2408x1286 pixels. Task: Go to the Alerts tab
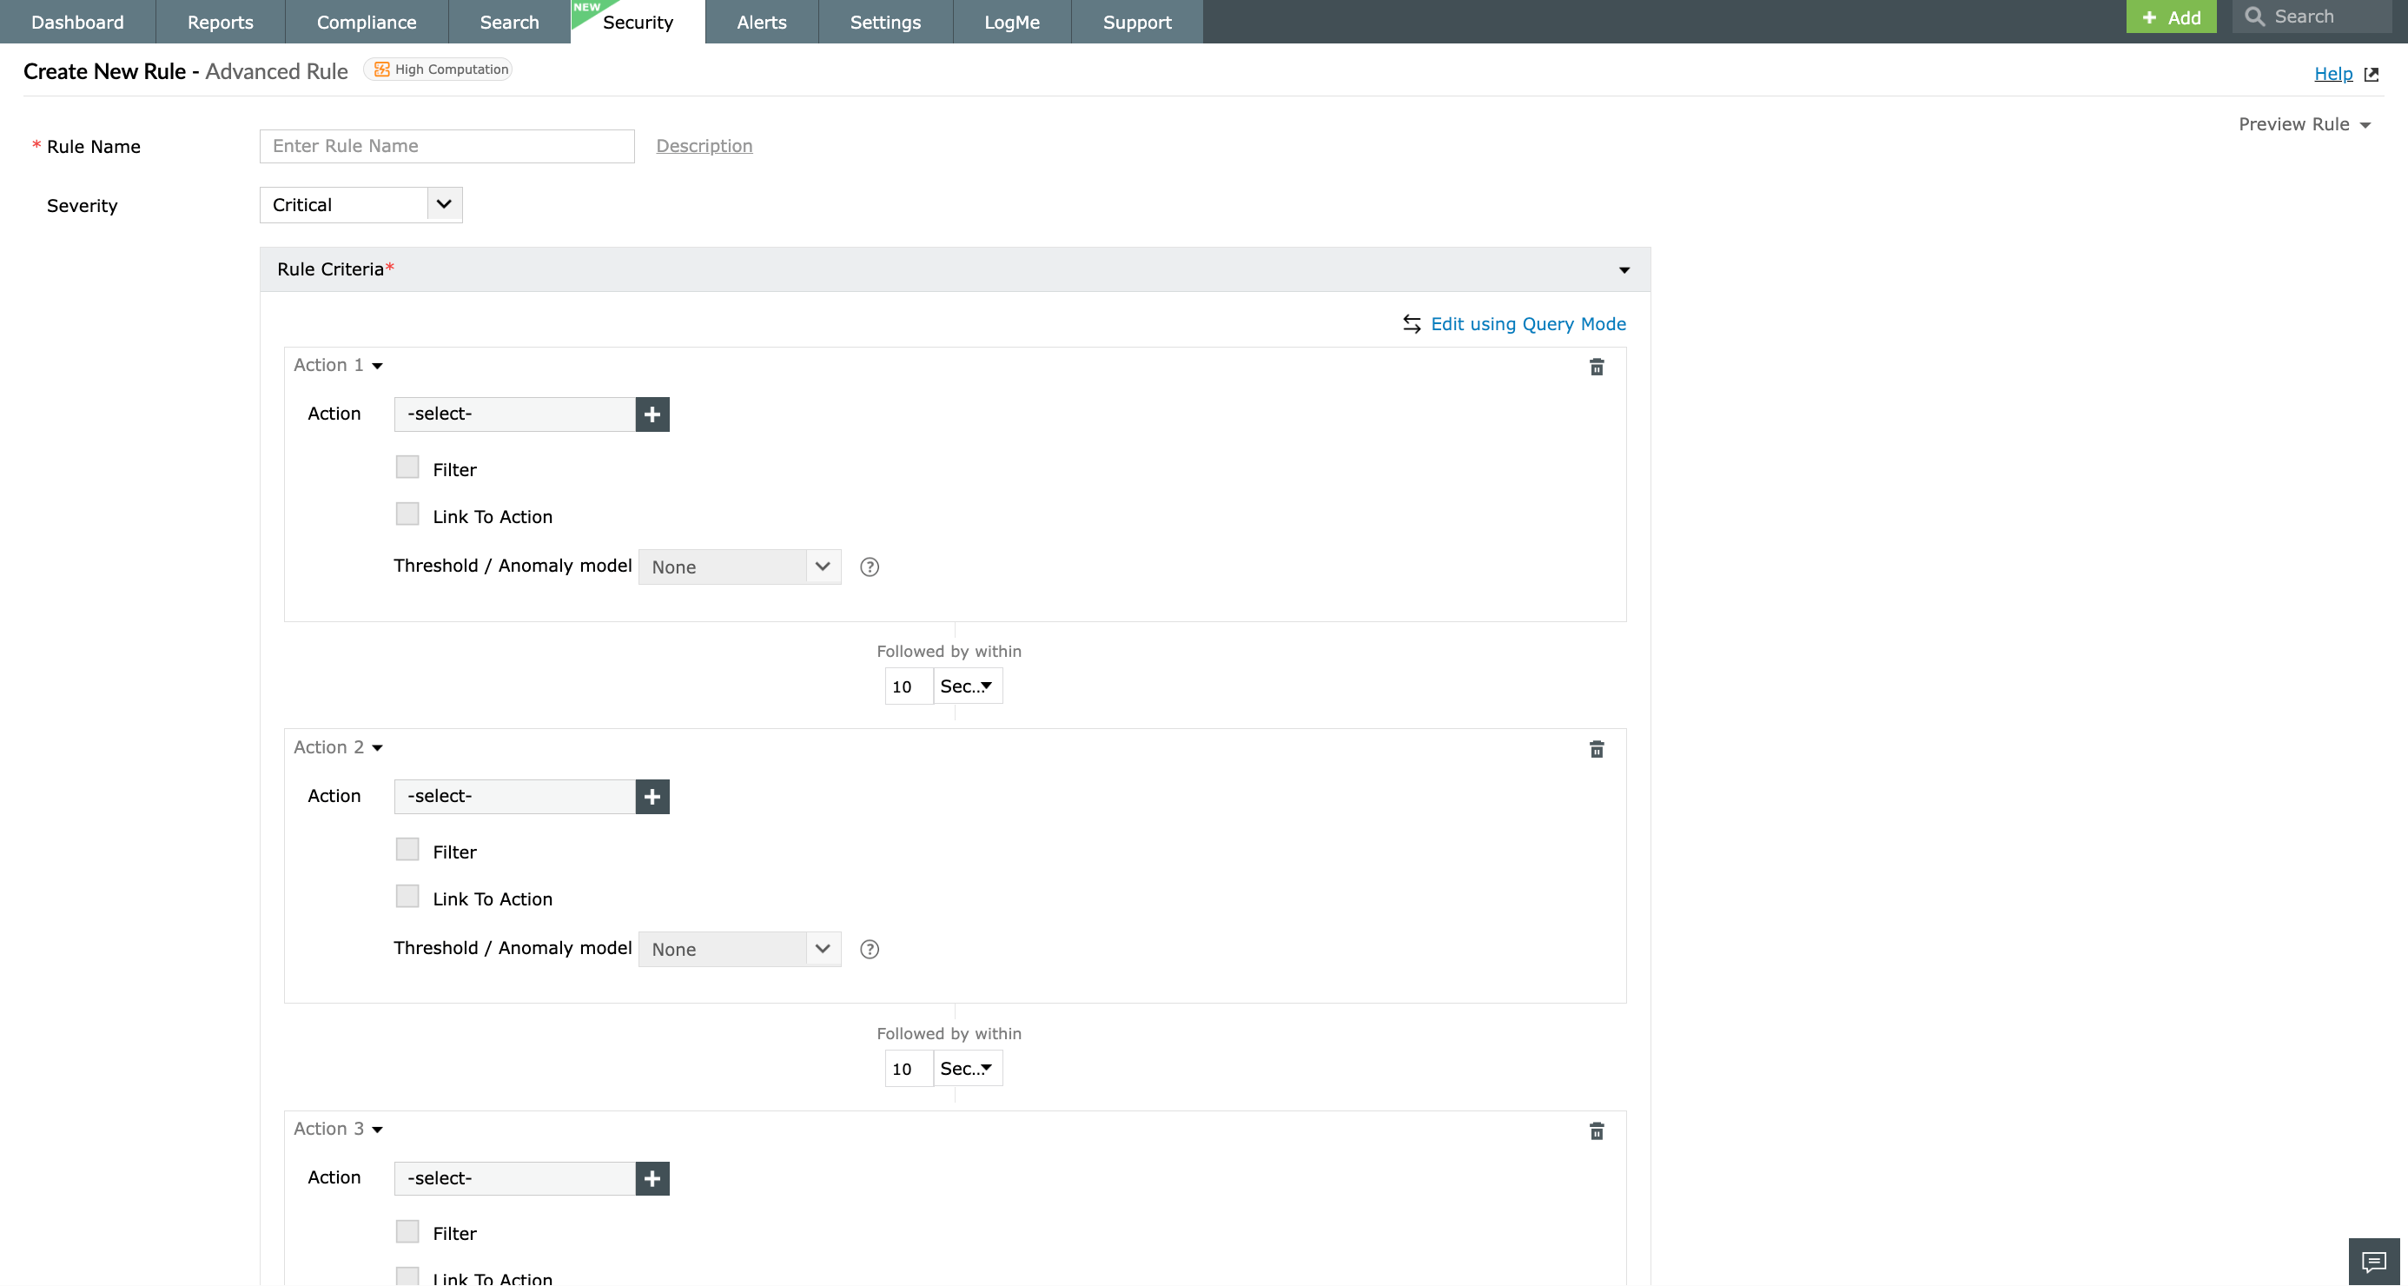[x=761, y=22]
